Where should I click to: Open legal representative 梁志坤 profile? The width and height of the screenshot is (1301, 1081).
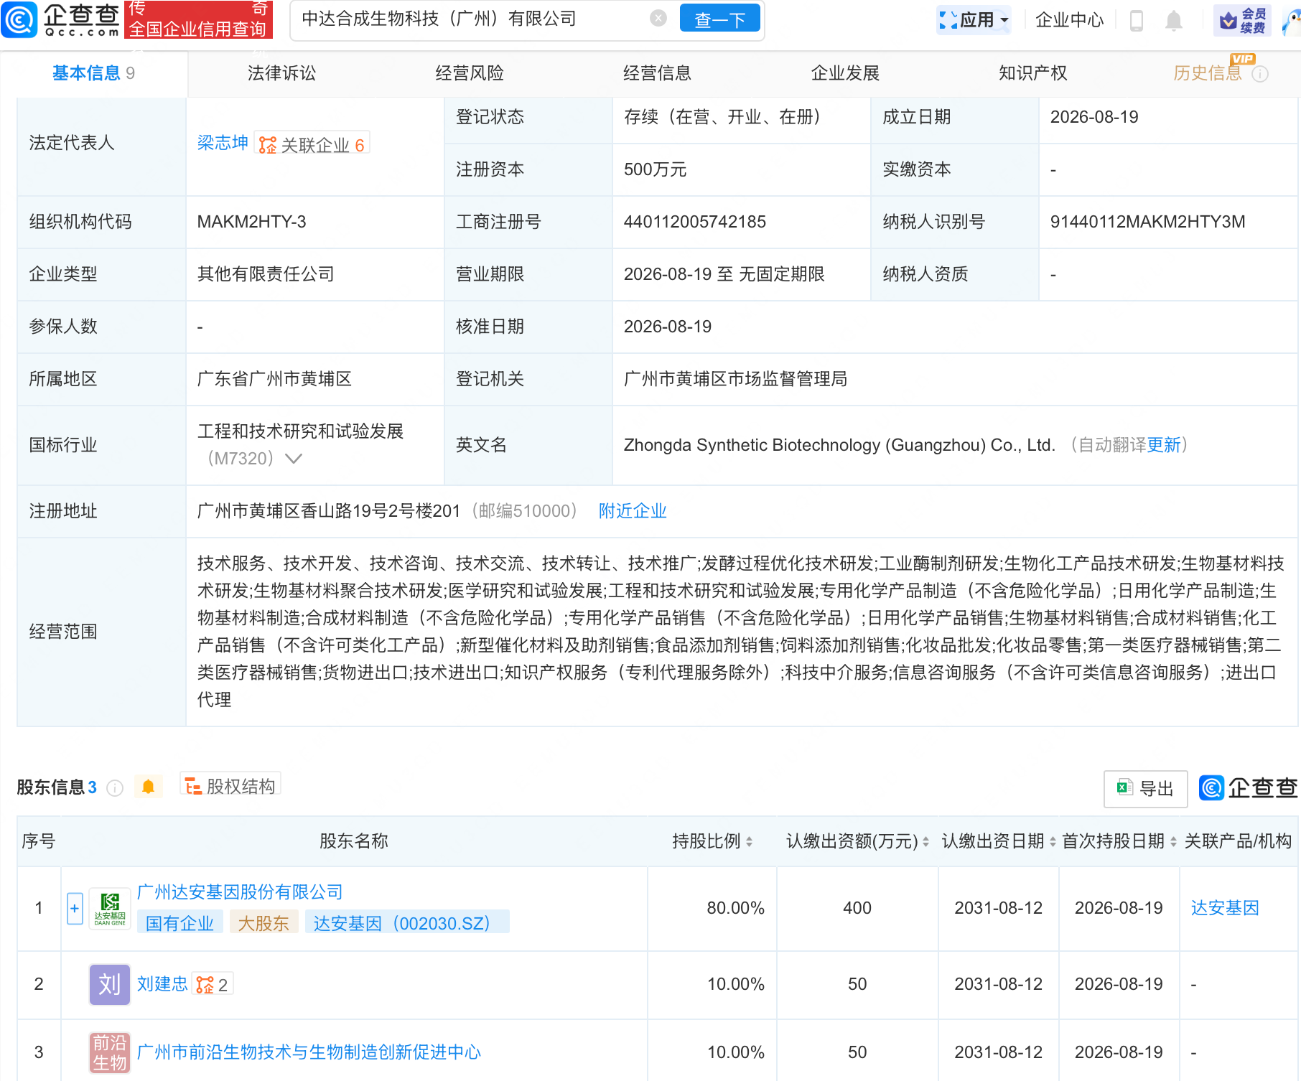click(223, 143)
